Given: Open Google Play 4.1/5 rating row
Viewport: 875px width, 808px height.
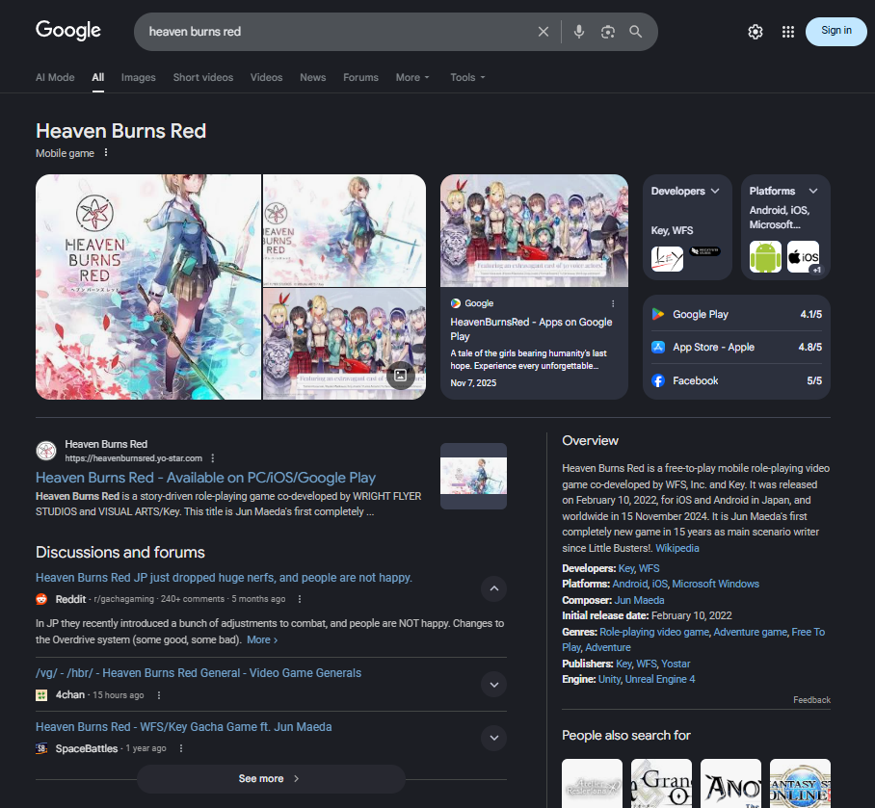Looking at the screenshot, I should point(736,315).
